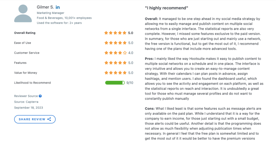This screenshot has width=276, height=144.
Task: Click the reviewer avatar placeholder image
Action: (23, 13)
